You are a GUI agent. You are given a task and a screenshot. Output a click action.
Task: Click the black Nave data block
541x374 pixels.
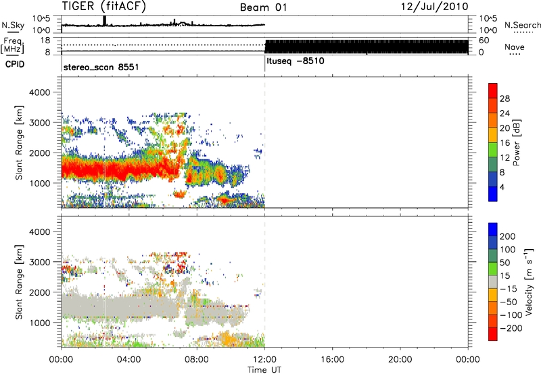(367, 47)
